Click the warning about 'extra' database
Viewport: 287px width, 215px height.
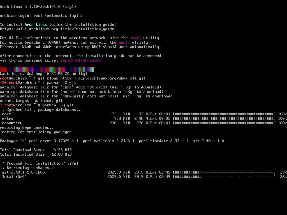82,92
